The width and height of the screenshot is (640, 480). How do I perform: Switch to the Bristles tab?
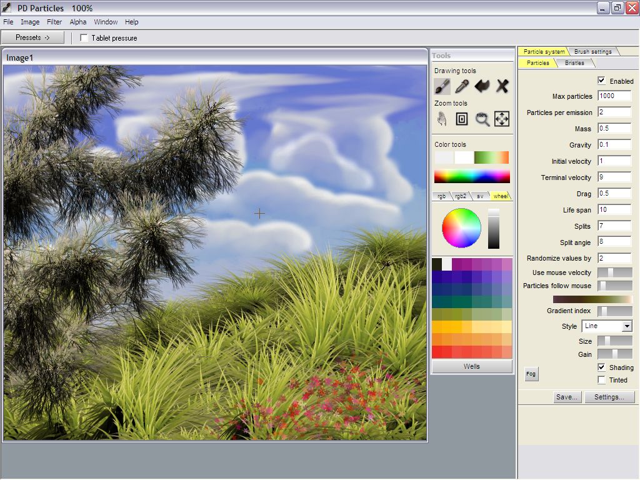coord(574,63)
